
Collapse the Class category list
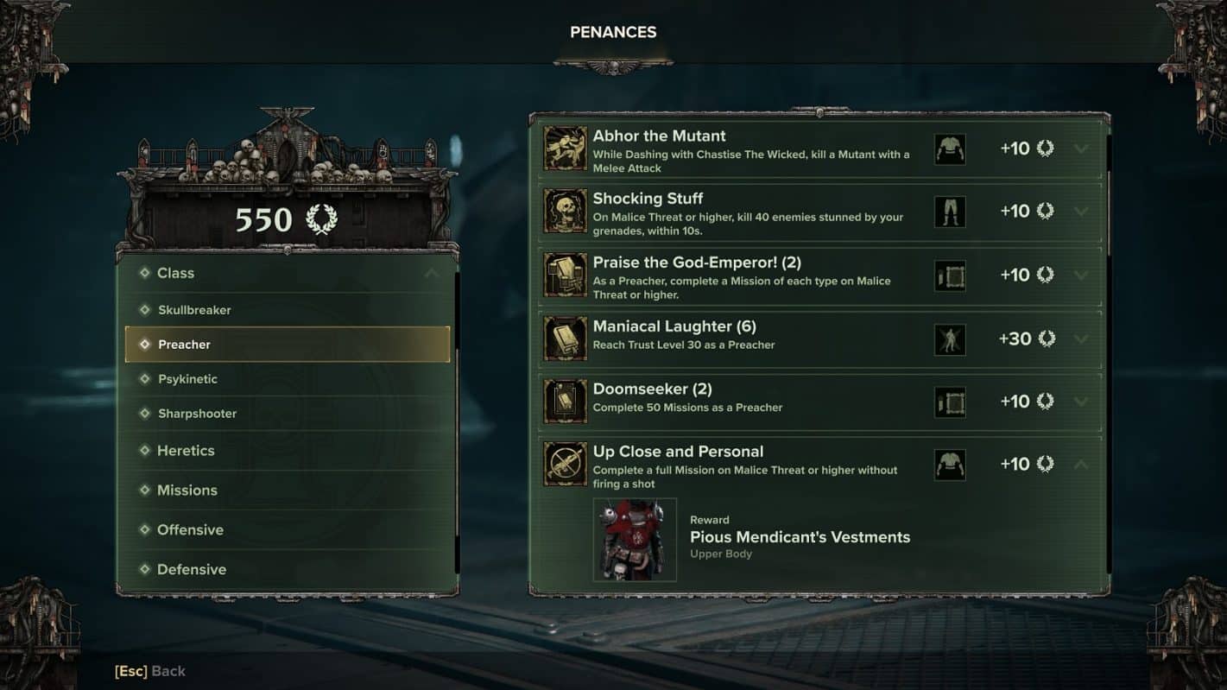point(431,273)
